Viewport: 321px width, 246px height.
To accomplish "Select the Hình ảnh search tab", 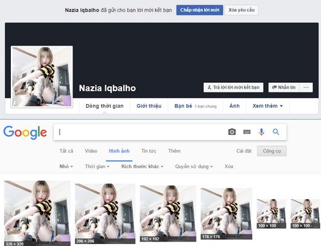I will point(119,151).
